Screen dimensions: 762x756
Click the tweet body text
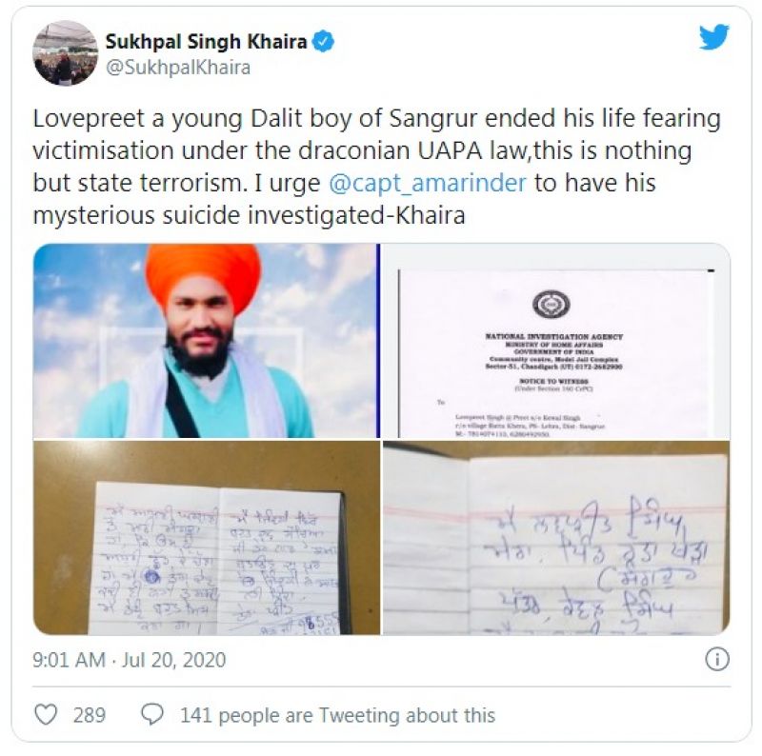(376, 167)
